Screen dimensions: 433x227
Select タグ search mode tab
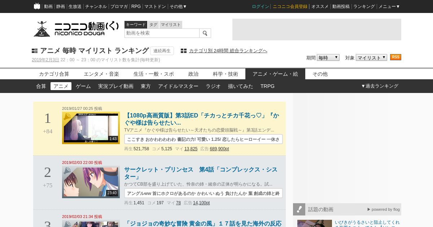click(153, 25)
